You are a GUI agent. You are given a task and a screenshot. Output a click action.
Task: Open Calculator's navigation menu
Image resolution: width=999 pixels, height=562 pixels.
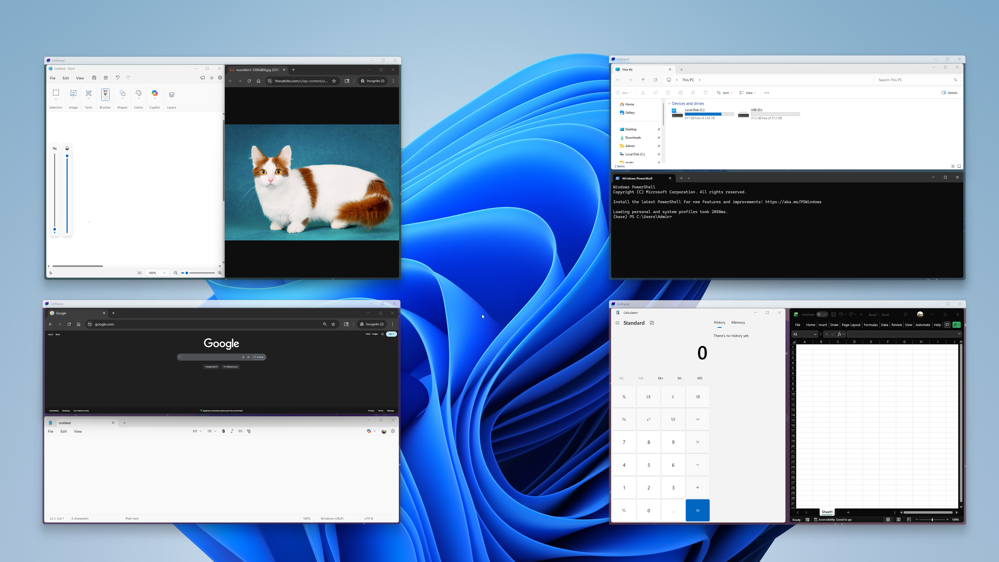tap(618, 323)
